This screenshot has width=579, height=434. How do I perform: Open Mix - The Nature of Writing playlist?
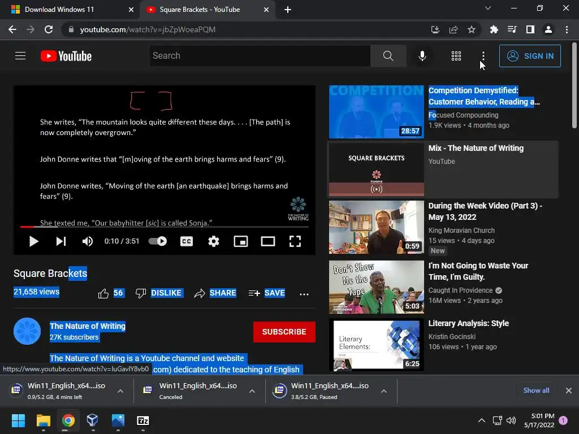[x=443, y=170]
